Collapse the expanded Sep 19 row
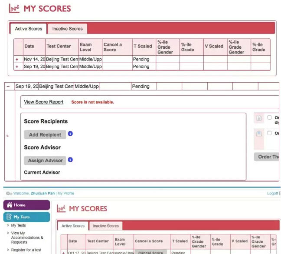Viewport: 281px width, 254px height. click(8, 87)
